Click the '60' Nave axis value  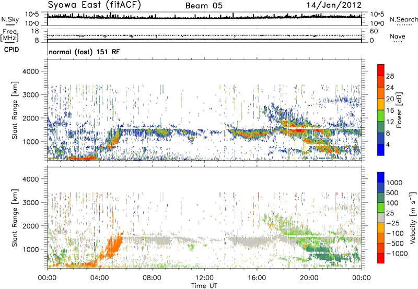click(x=374, y=31)
